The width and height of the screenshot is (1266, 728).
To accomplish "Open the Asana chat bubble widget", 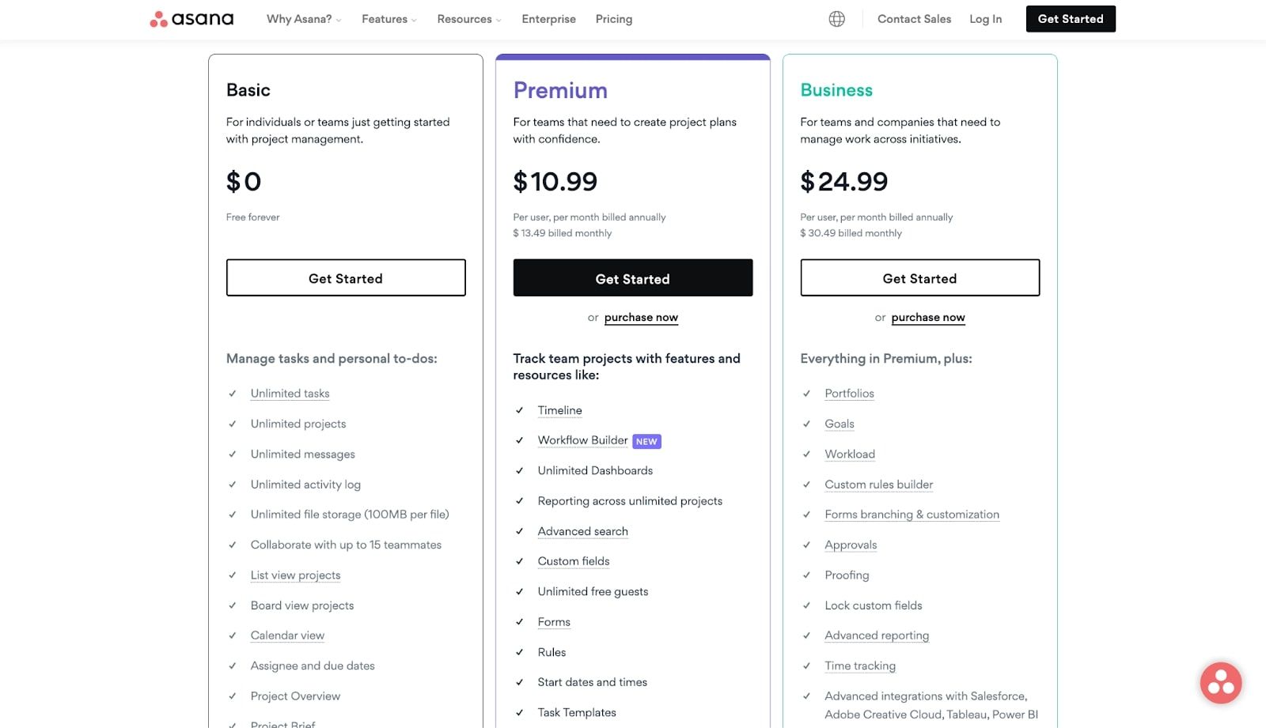I will 1220,683.
